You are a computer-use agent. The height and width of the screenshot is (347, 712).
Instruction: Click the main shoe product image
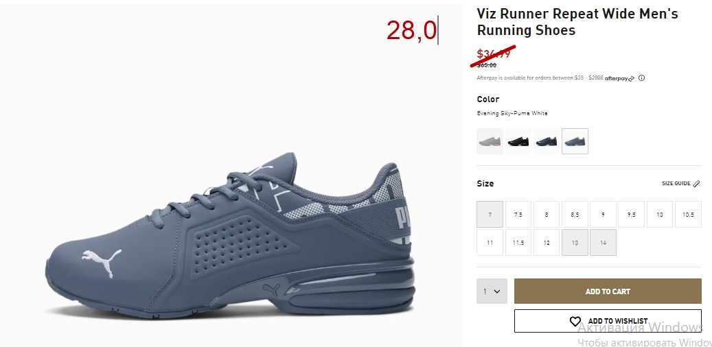(230, 236)
